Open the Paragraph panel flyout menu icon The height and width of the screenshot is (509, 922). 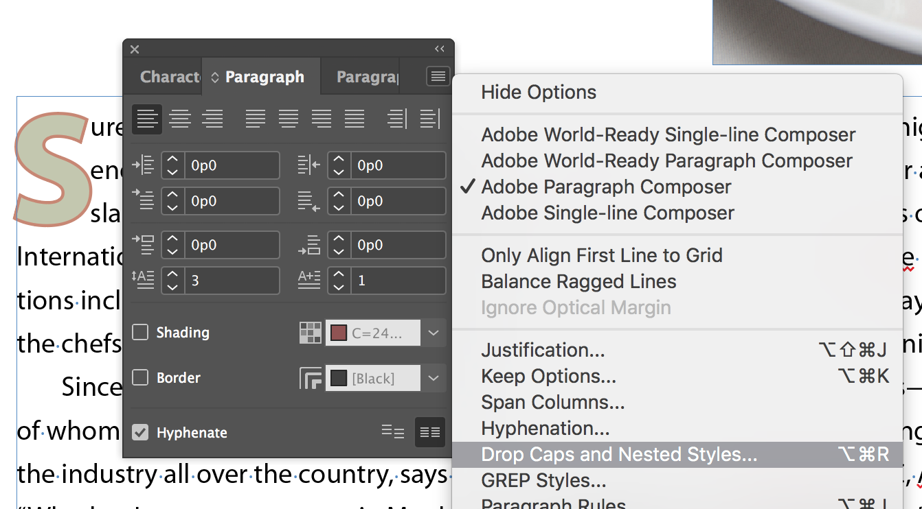tap(438, 76)
